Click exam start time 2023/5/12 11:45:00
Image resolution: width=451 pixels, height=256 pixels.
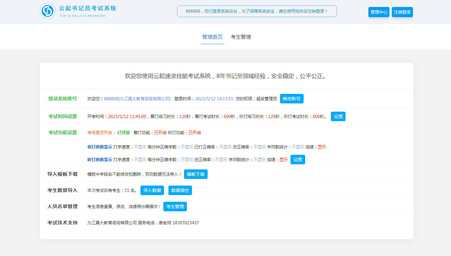[127, 116]
